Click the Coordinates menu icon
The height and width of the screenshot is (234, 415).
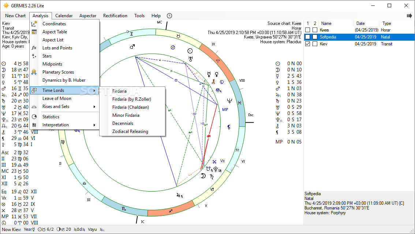[34, 24]
